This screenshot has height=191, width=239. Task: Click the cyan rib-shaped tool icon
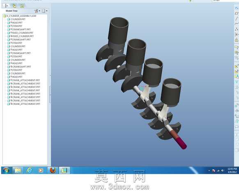(237, 82)
